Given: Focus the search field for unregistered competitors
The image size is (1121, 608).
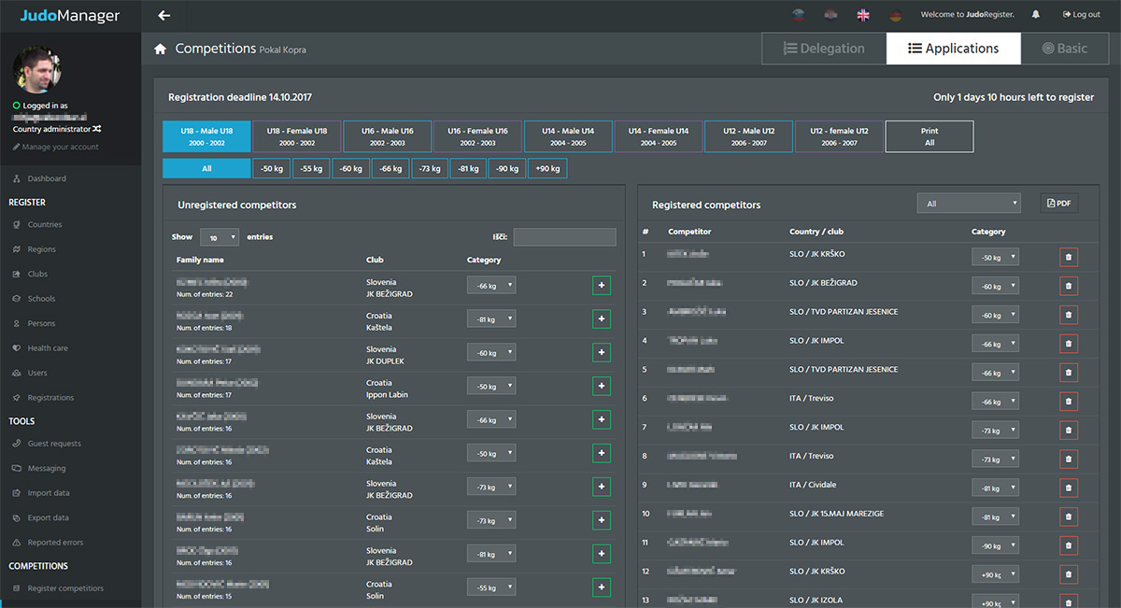Looking at the screenshot, I should click(564, 237).
